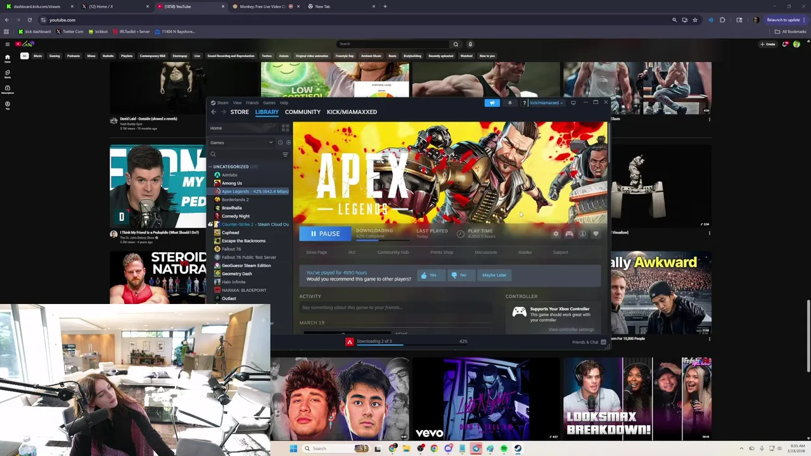The width and height of the screenshot is (811, 456).
Task: Collapse the UNCATEGORIZED category
Action: (211, 167)
